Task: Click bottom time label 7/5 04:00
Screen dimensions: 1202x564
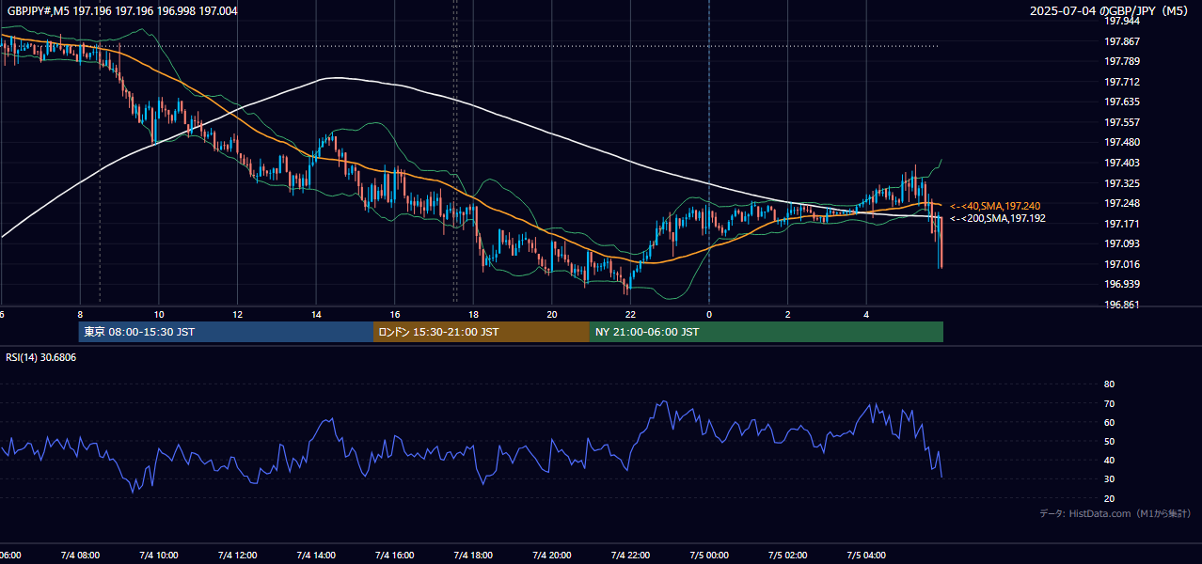Action: coord(866,555)
